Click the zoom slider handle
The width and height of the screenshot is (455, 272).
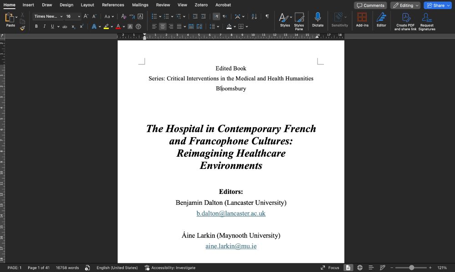coord(411,267)
